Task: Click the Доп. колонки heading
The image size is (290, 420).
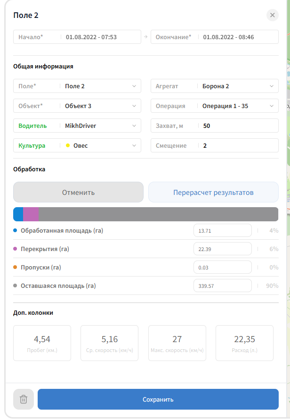Action: (33, 313)
